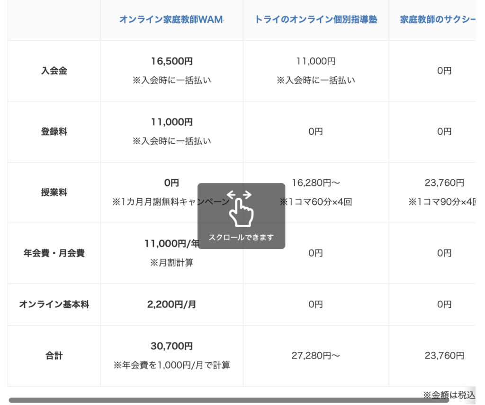Open the トライのオンライン個別指導塾 header link
The width and height of the screenshot is (485, 405).
tap(316, 19)
